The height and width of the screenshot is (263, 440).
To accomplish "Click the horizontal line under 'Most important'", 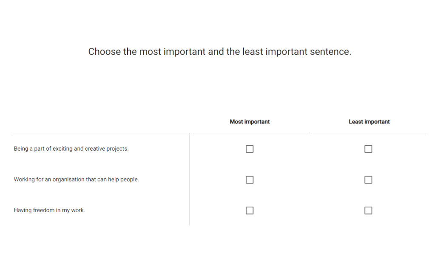I will 250,133.
